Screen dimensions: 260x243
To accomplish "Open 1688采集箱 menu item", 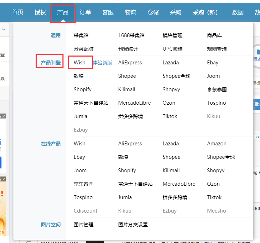I will coord(131,35).
